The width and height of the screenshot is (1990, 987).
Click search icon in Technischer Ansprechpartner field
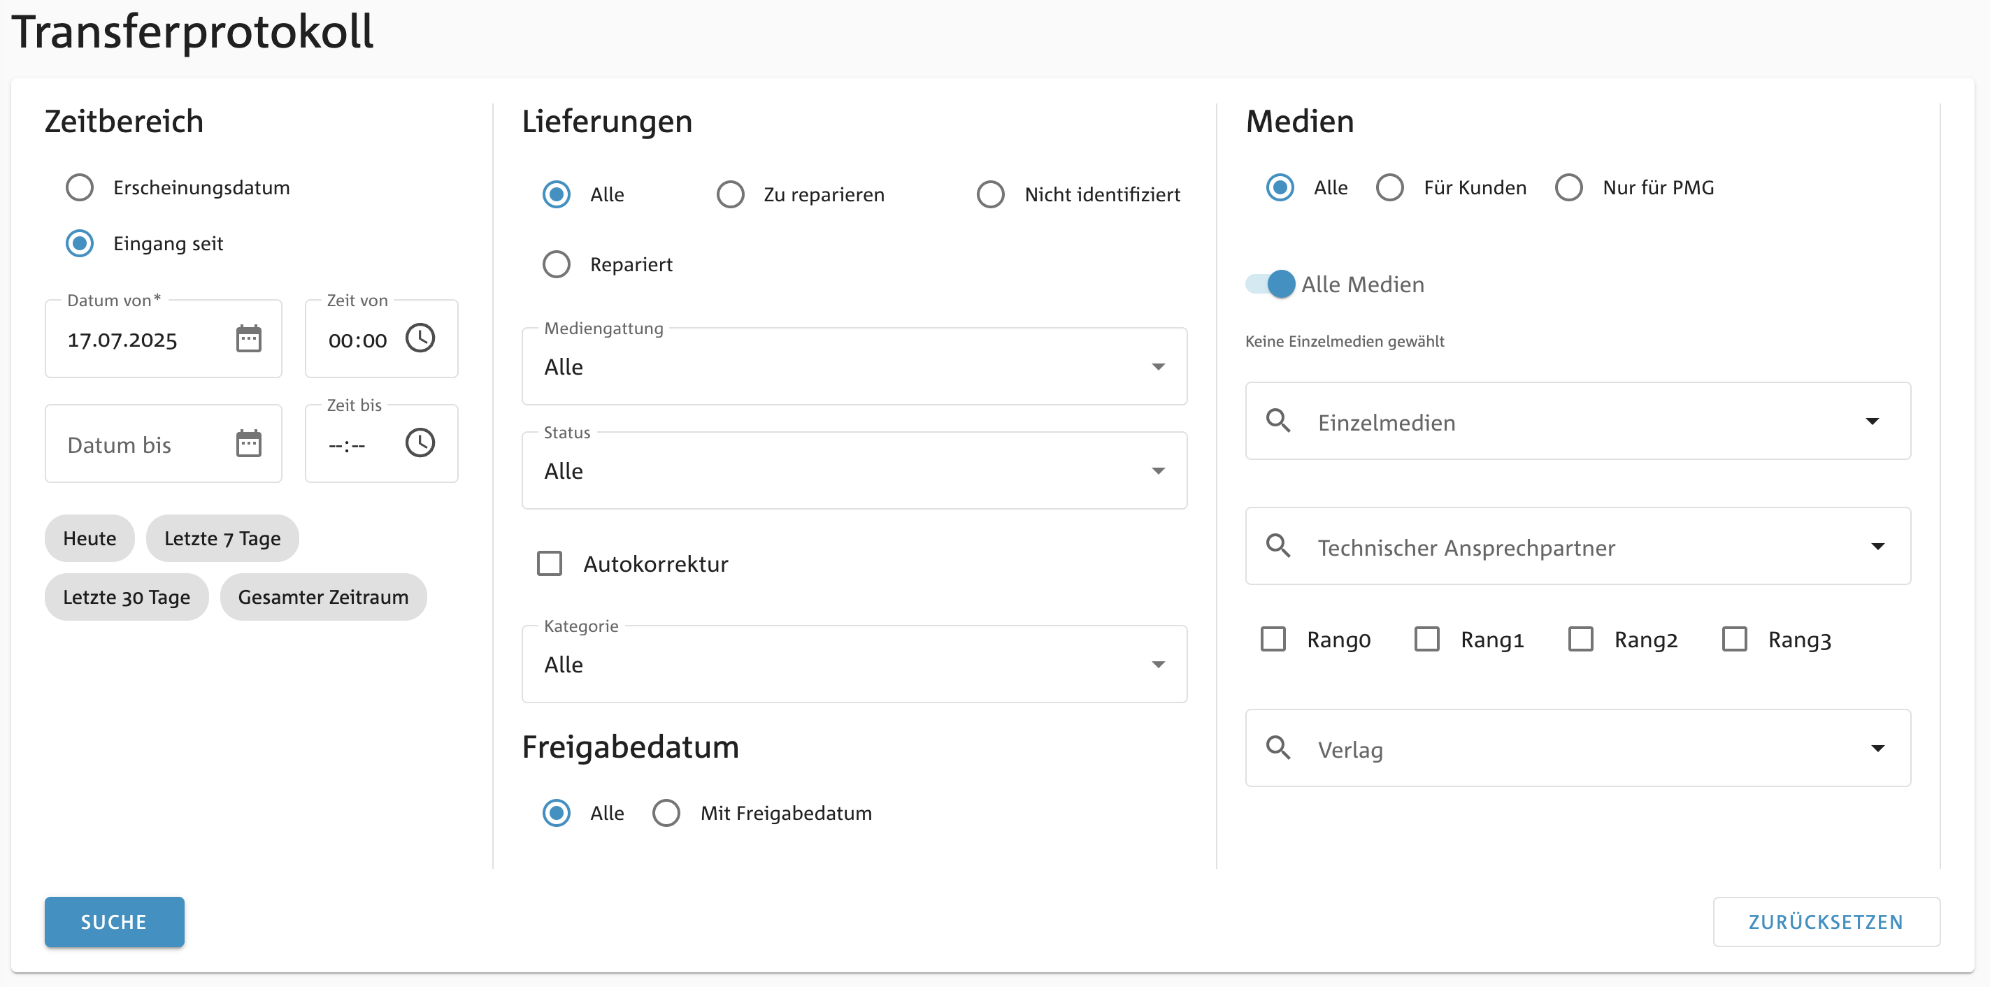[x=1278, y=546]
